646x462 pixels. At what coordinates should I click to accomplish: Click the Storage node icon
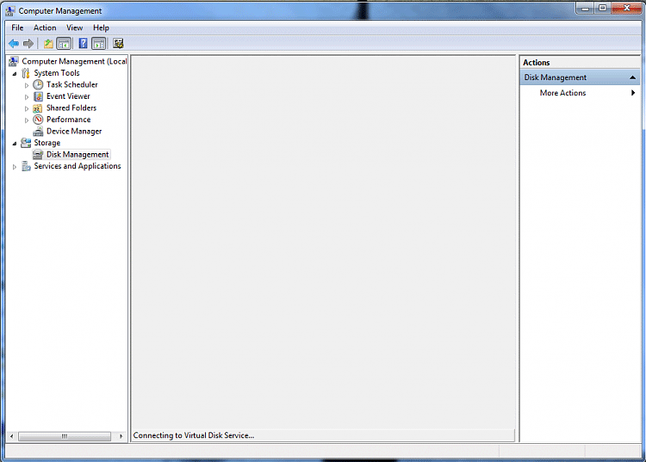26,143
